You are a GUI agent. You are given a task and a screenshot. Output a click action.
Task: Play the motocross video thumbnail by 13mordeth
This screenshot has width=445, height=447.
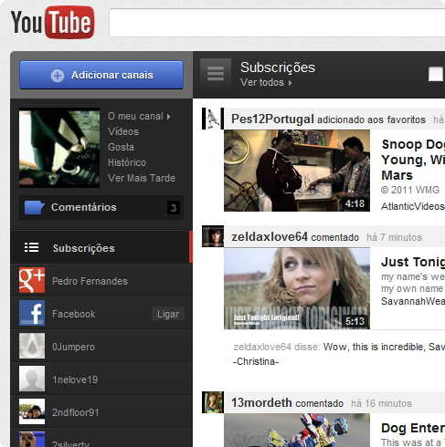297,431
